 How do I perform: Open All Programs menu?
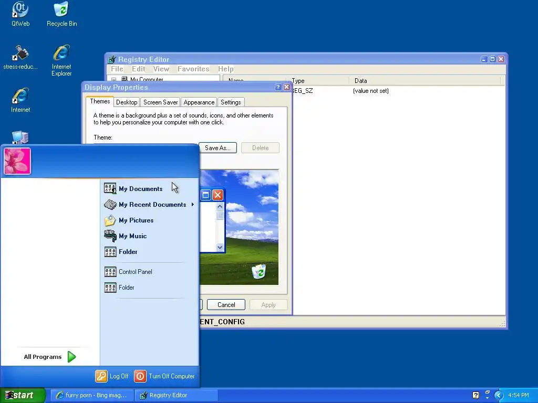pyautogui.click(x=50, y=357)
